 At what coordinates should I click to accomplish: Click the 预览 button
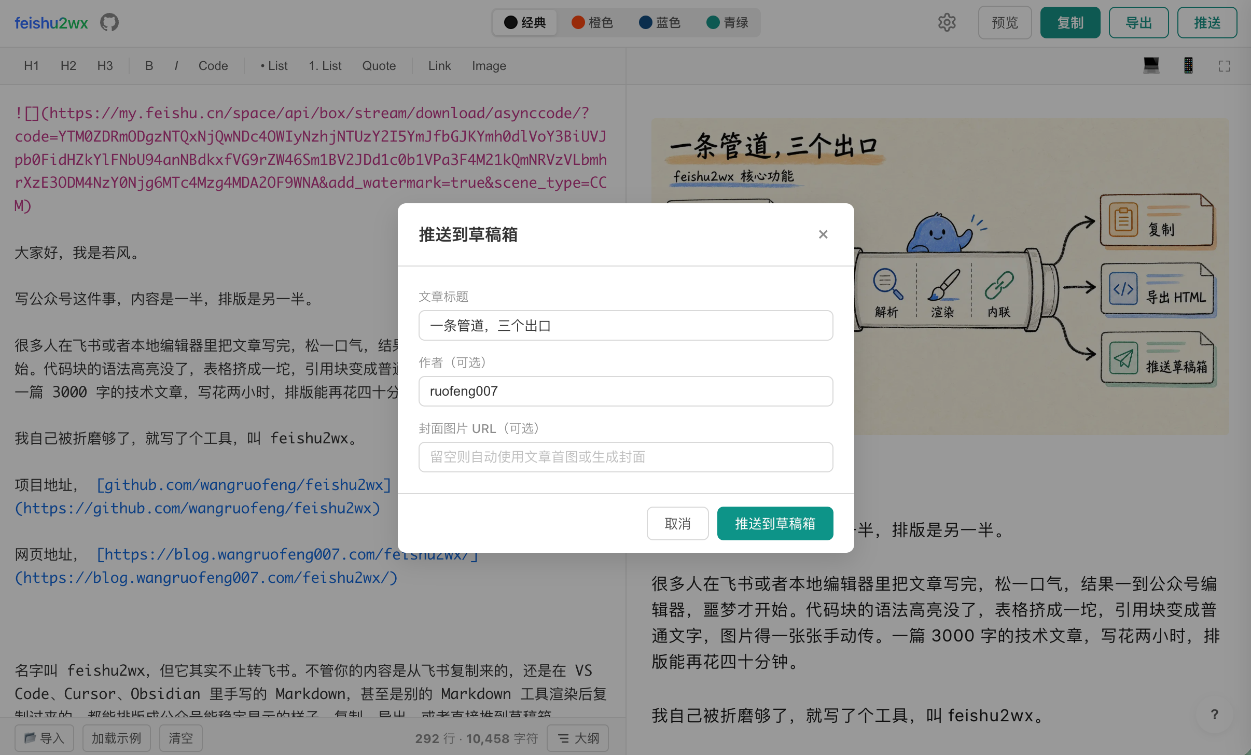1005,23
